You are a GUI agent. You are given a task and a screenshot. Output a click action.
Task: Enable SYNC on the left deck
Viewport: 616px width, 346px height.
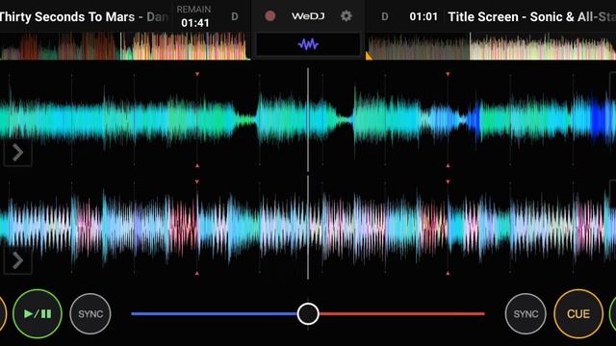coord(90,314)
